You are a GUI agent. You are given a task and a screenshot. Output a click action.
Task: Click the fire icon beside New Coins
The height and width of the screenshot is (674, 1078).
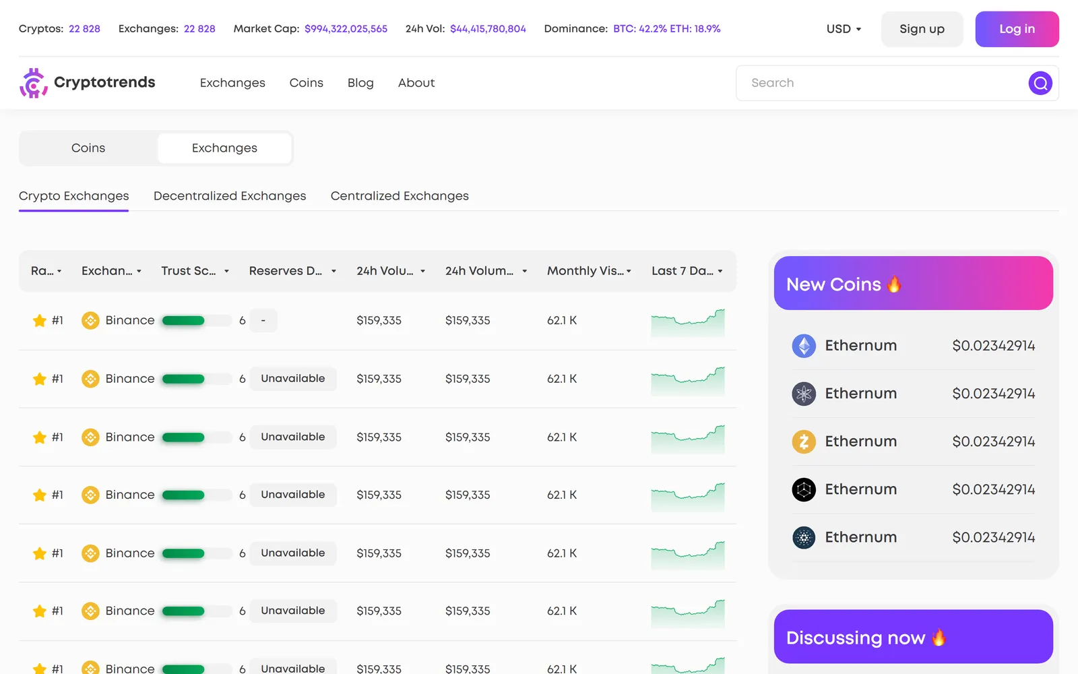click(x=894, y=284)
